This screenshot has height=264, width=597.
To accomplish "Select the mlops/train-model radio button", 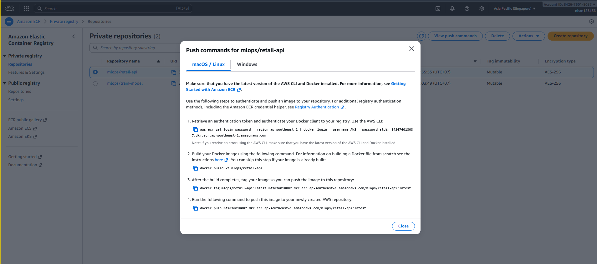I will tap(95, 83).
